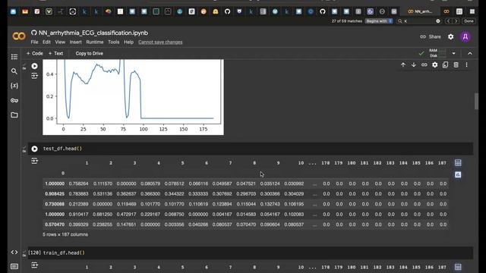Open the code snippets panel
Image resolution: width=486 pixels, height=273 pixels.
(x=14, y=253)
